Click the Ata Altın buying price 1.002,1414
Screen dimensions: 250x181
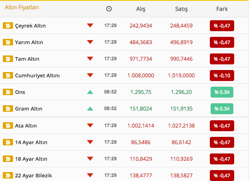[141, 126]
